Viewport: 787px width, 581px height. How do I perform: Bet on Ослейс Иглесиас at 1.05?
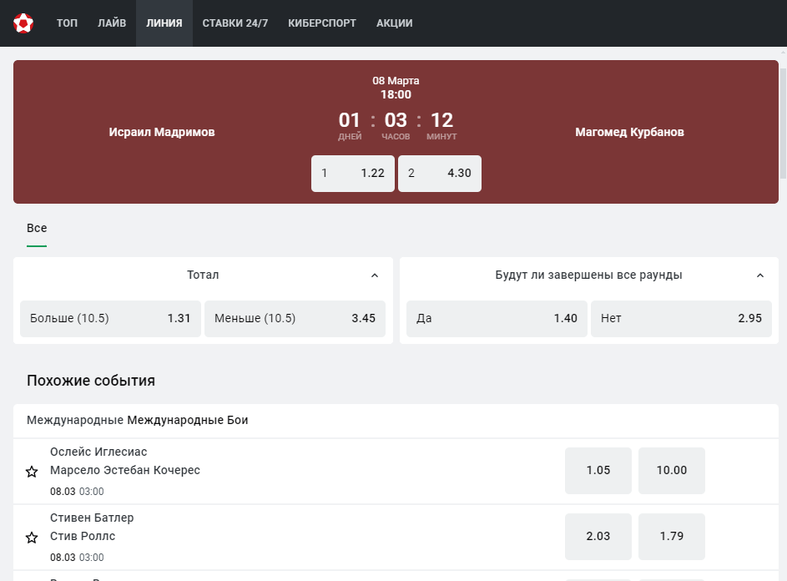point(598,471)
